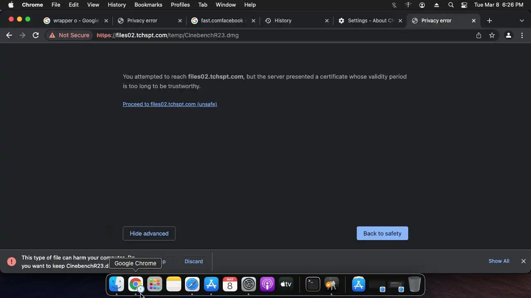The image size is (531, 298).
Task: Open the Chrome three-dot menu
Action: [x=522, y=35]
